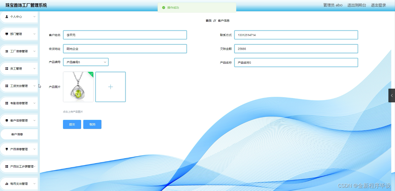Click the 部门管理 menu icon
The width and height of the screenshot is (395, 191).
[6, 34]
